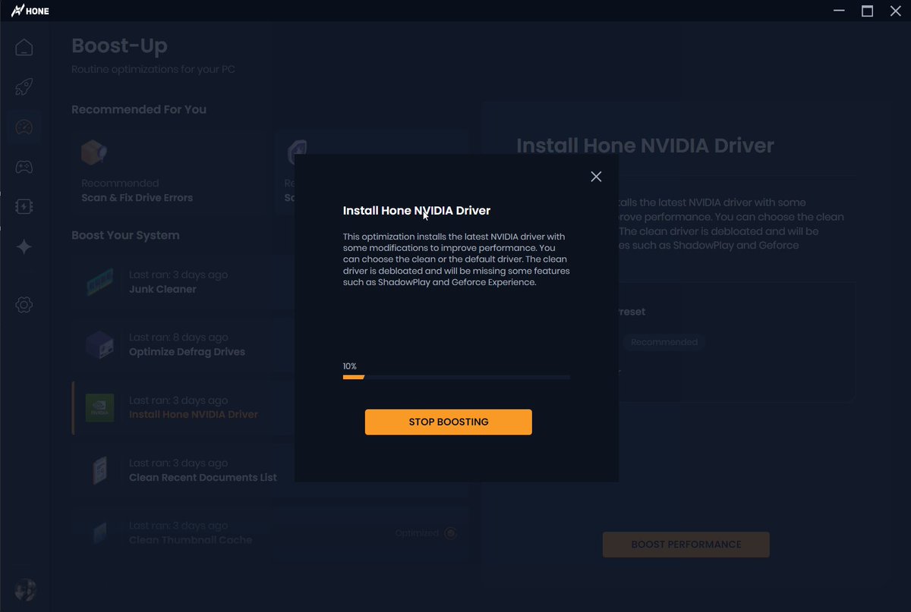Click the Scan & Fix Drive Errors icon
Viewport: 911px width, 612px height.
click(x=94, y=154)
